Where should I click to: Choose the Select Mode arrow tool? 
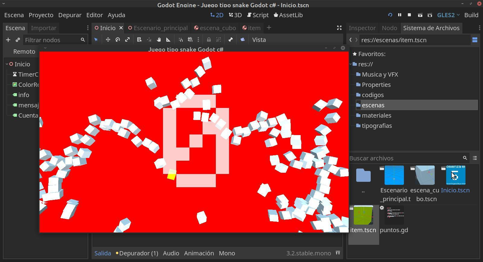click(x=96, y=40)
